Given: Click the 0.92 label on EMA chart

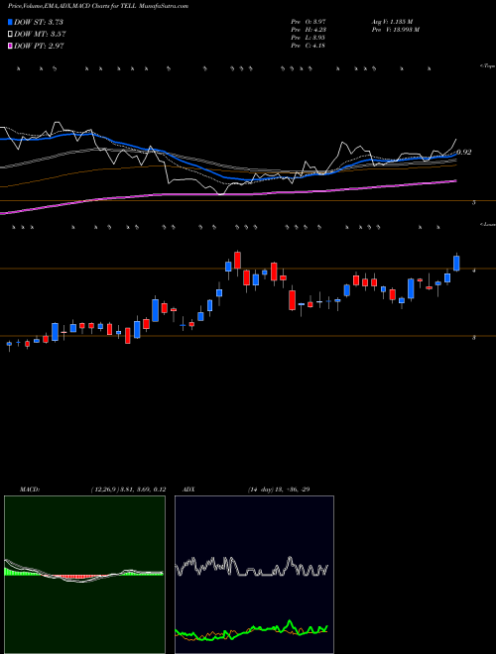Looking at the screenshot, I should point(464,153).
